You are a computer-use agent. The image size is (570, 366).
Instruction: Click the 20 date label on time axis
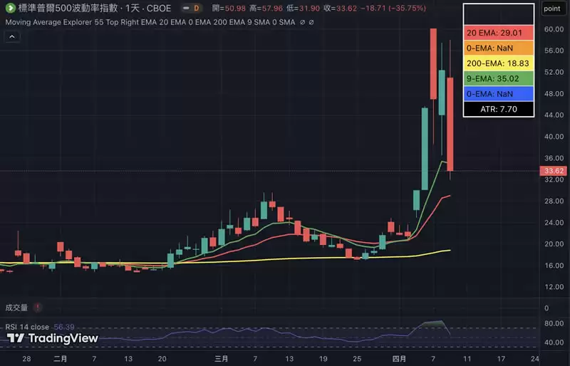(162, 359)
